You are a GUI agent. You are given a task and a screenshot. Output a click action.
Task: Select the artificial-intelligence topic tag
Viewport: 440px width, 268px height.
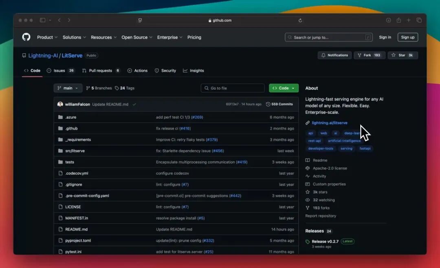(344, 141)
